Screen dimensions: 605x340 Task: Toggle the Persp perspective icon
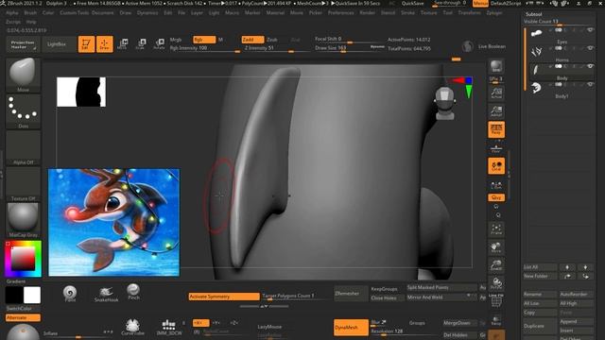(496, 129)
